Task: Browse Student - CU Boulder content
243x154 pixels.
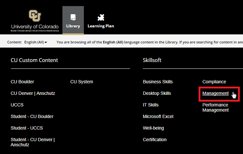Action: pos(32,117)
